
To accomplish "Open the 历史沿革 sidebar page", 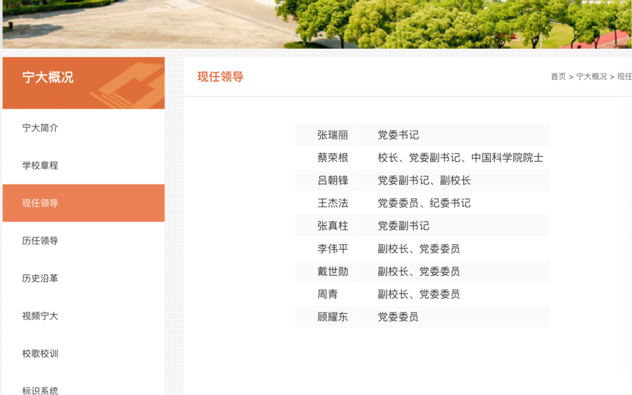I will pyautogui.click(x=40, y=278).
